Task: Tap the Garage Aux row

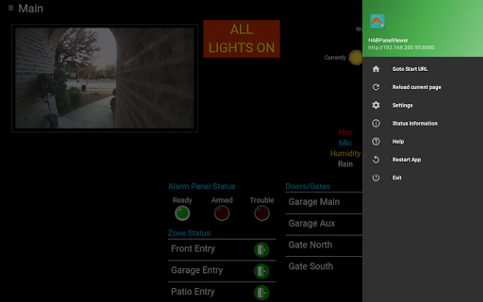Action: pos(324,223)
